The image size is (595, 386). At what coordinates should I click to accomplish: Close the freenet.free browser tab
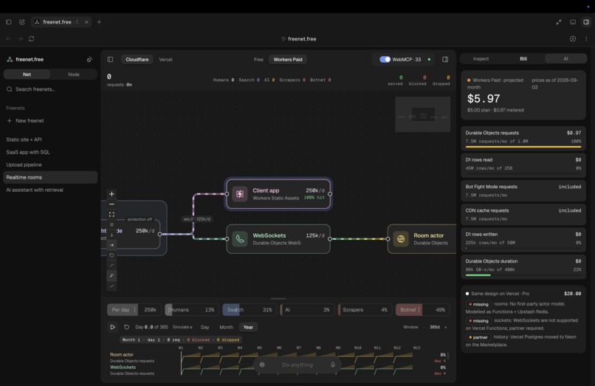click(x=86, y=22)
